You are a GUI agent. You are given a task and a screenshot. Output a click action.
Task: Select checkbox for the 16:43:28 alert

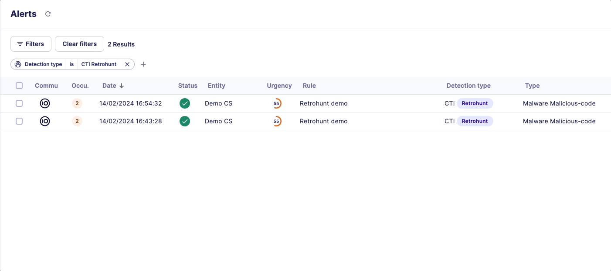click(x=19, y=121)
